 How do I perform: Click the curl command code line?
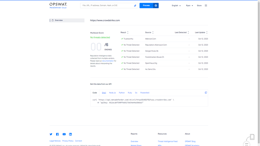(x=133, y=100)
